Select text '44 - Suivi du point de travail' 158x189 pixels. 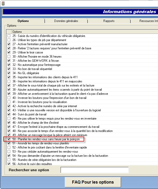click(29, 114)
